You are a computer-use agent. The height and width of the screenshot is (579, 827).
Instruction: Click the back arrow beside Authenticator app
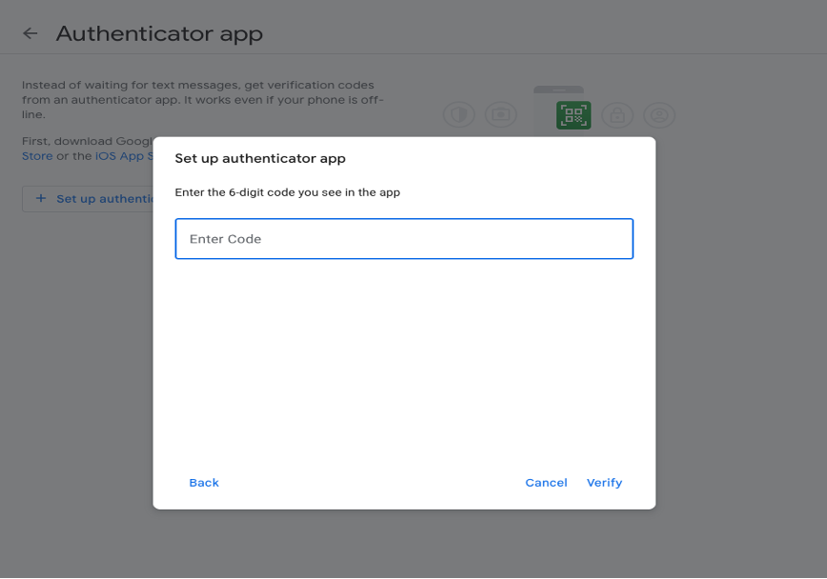tap(30, 33)
